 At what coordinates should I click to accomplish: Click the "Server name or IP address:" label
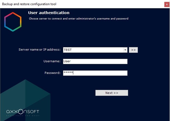[39, 50]
